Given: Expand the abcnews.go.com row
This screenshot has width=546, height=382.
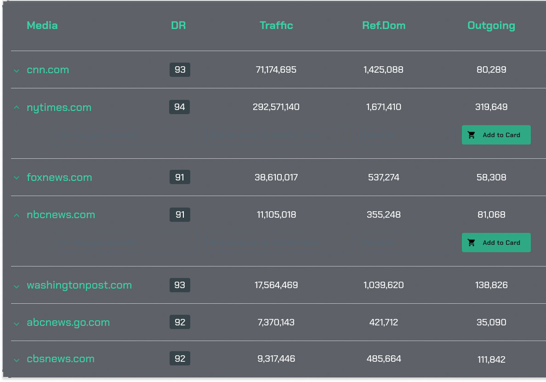Looking at the screenshot, I should [x=17, y=323].
